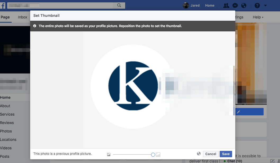The height and width of the screenshot is (163, 280).
Task: Open the Help dropdown menu
Action: pos(258,17)
